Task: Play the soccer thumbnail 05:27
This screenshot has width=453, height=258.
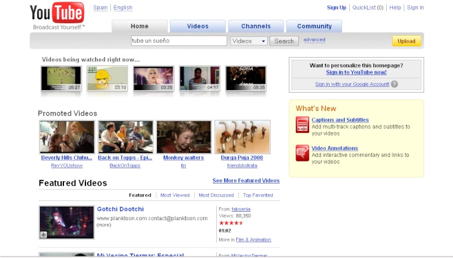Action: click(x=61, y=78)
